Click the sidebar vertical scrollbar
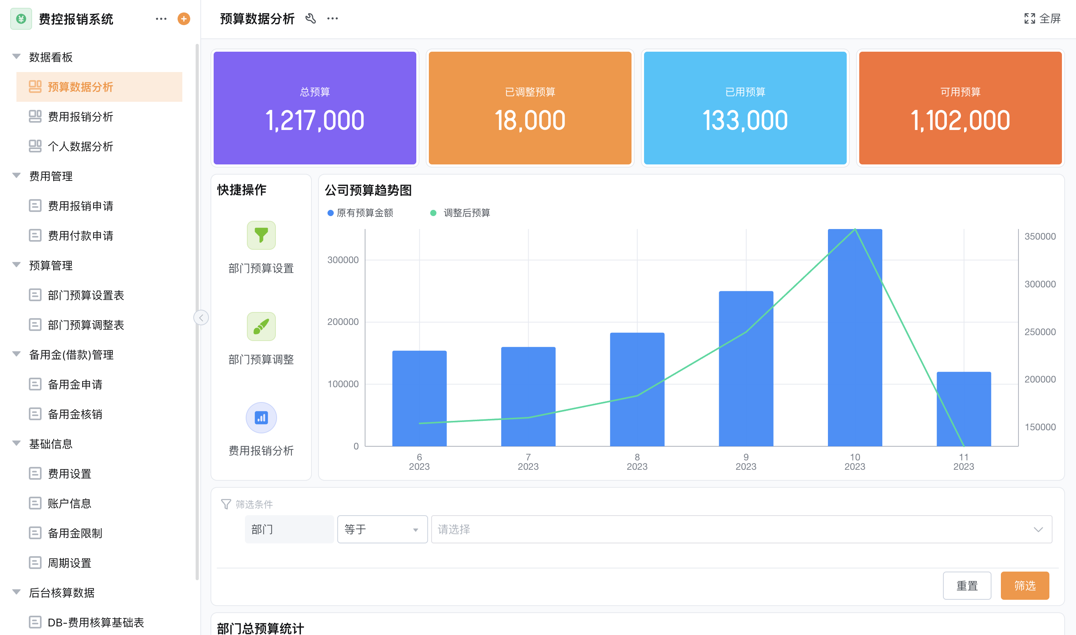This screenshot has width=1076, height=635. pos(197,312)
